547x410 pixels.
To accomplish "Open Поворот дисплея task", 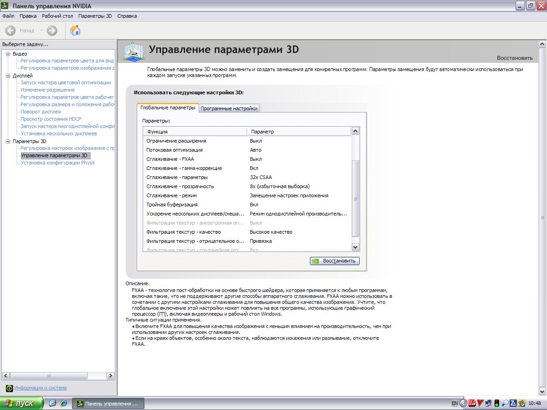I will (x=41, y=112).
